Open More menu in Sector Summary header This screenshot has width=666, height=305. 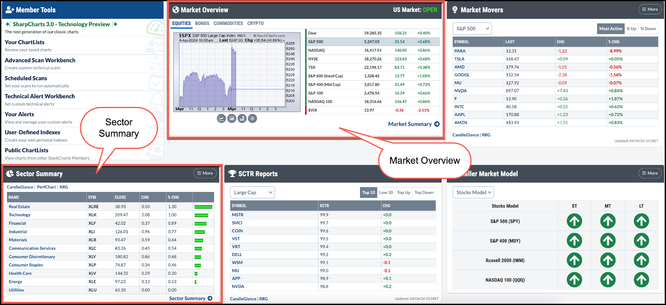pyautogui.click(x=205, y=173)
